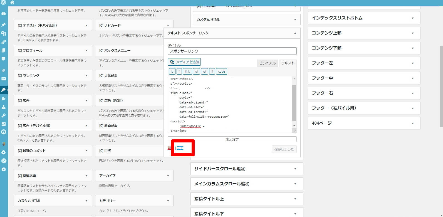
Task: Expand インデックスリストボトム widget area
Action: (x=364, y=18)
